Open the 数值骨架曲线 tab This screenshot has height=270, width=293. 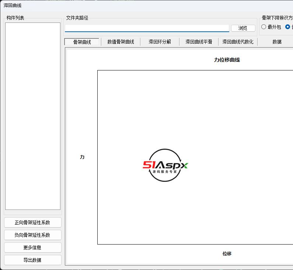[121, 42]
